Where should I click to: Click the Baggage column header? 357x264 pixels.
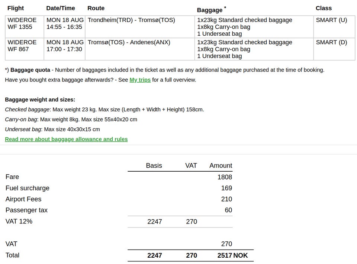[210, 10]
